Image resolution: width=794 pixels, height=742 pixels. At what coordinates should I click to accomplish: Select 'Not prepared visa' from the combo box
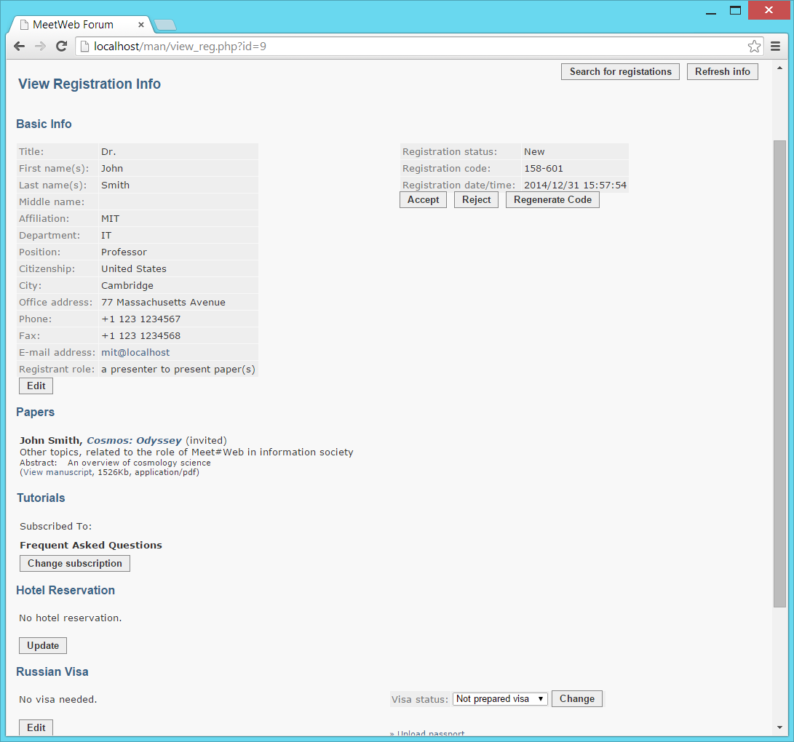[x=499, y=698]
